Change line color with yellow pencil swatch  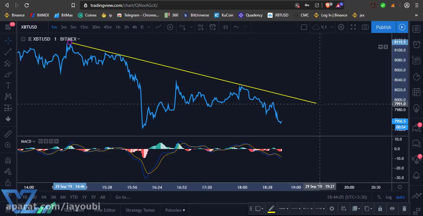tap(271, 209)
